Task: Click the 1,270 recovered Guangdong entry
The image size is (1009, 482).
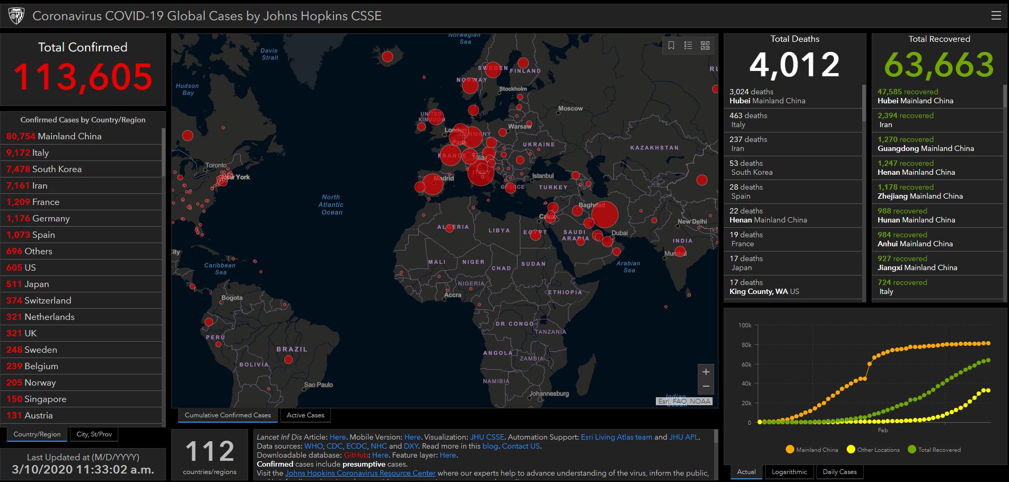Action: tap(937, 144)
